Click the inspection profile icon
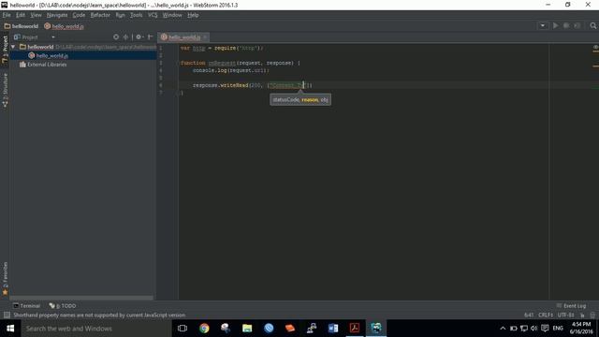599x337 pixels. 592,315
